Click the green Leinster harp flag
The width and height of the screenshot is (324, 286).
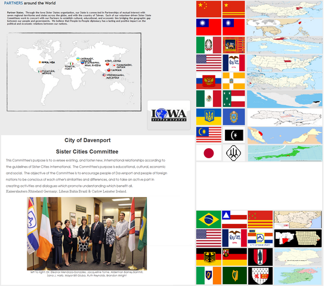(x=234, y=275)
